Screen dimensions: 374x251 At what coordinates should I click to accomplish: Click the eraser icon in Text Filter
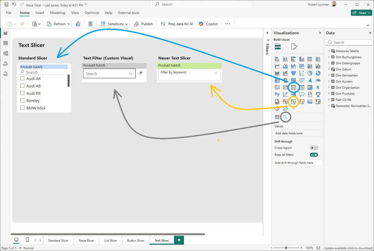click(x=141, y=73)
